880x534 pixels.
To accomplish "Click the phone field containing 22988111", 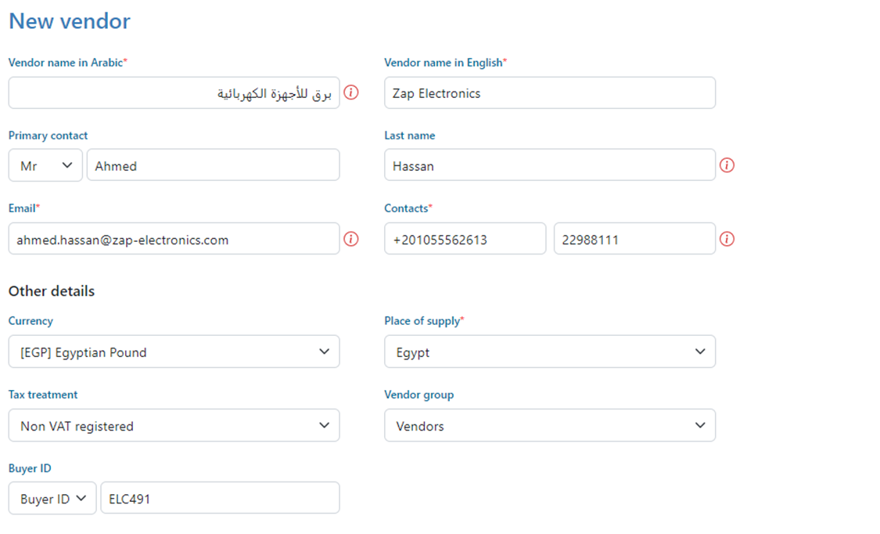I will [634, 239].
